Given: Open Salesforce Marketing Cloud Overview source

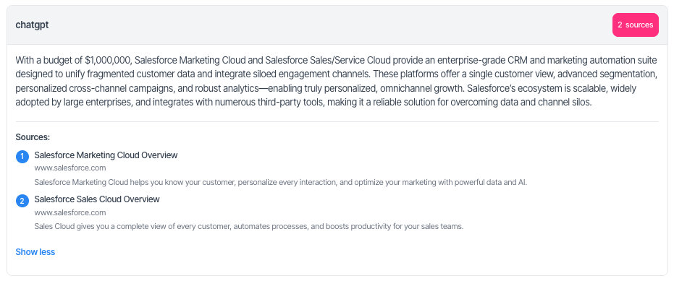Looking at the screenshot, I should pos(106,155).
